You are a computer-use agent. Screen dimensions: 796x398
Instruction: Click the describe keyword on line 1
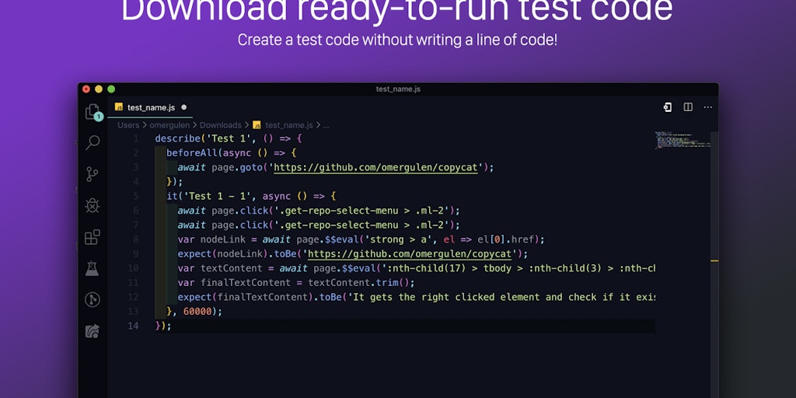(178, 138)
